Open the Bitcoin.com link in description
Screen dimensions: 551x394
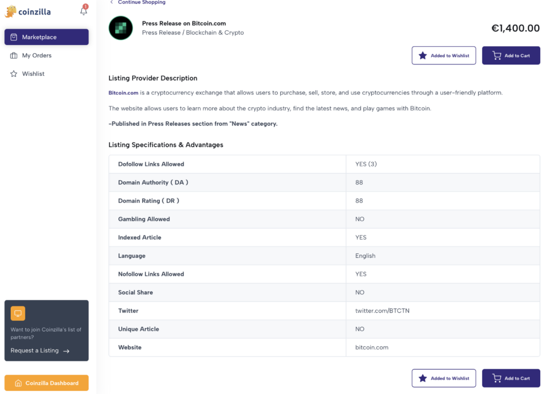(123, 92)
